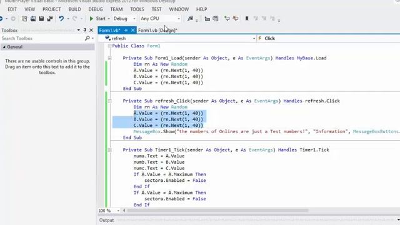
Task: Open the HELP menu
Action: click(201, 9)
